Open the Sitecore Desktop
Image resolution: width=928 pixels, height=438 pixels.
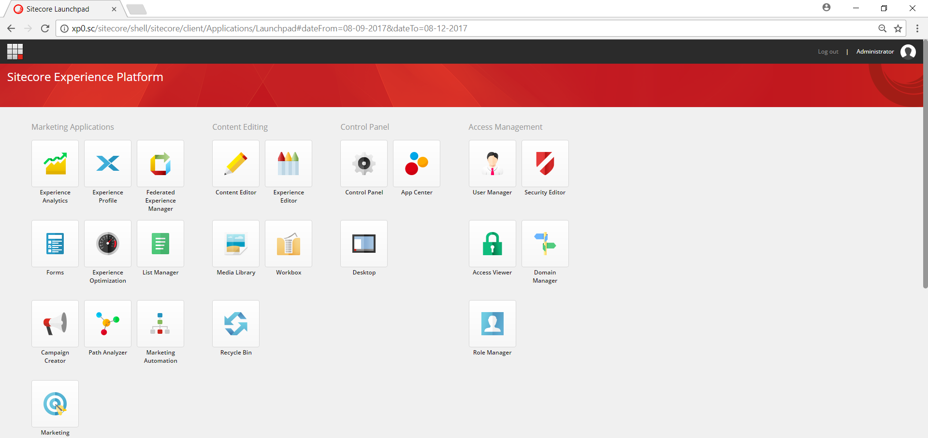pos(364,244)
